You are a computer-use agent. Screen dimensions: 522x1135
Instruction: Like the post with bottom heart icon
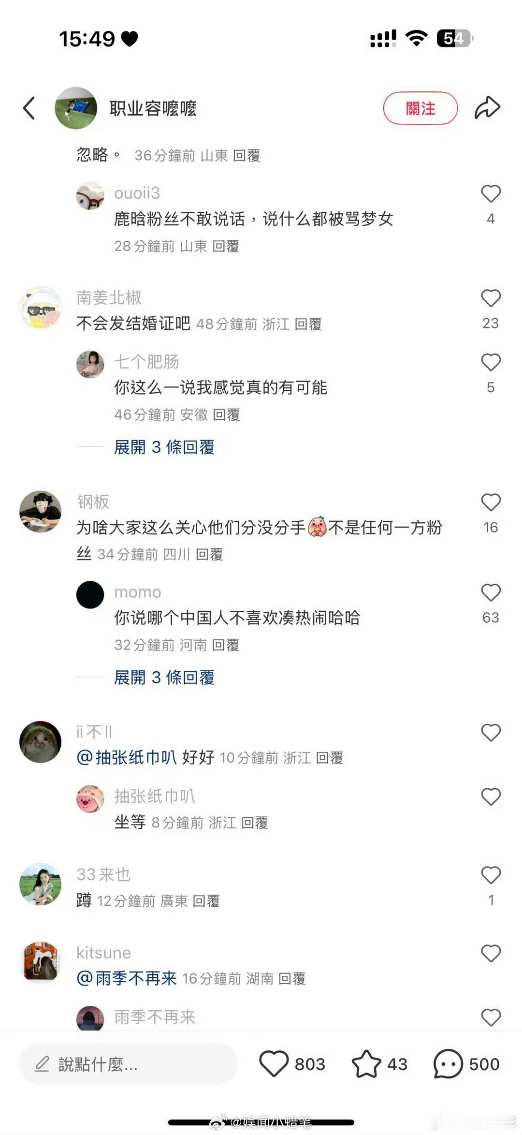tap(274, 1063)
